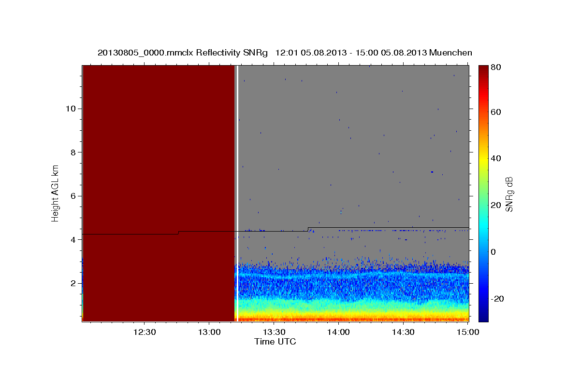Click the 13:00 time tick label

[209, 332]
